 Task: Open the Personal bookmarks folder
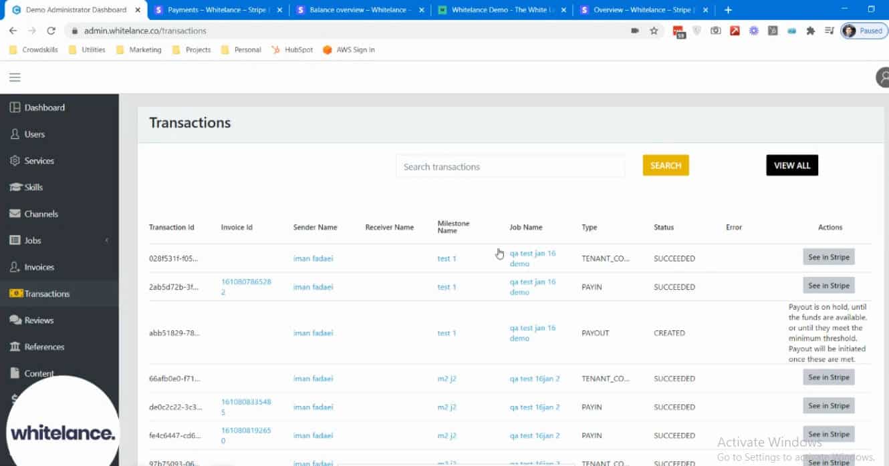(x=241, y=49)
